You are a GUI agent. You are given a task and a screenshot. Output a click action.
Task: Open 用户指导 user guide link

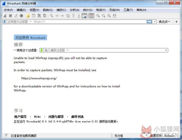20,117
